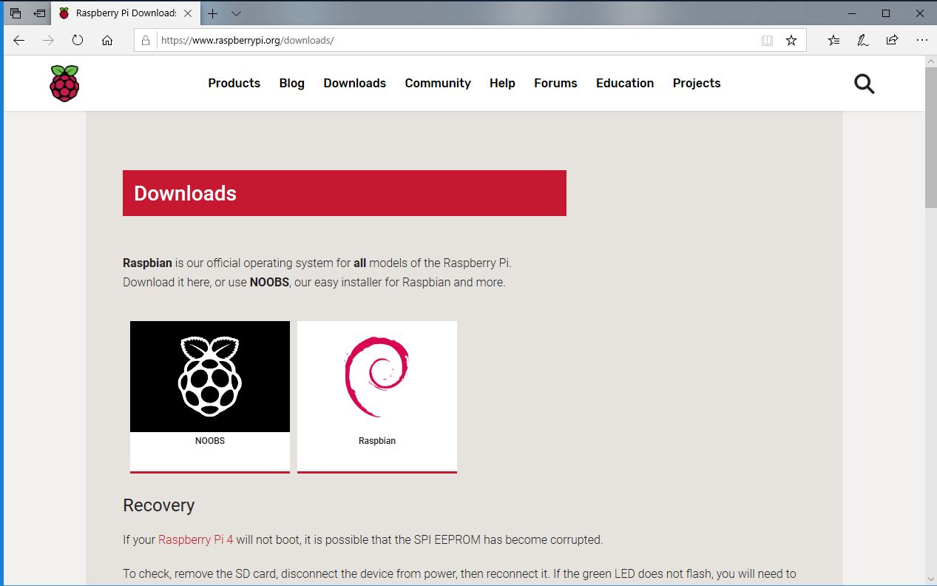Click the set tabs aside icon

(39, 13)
